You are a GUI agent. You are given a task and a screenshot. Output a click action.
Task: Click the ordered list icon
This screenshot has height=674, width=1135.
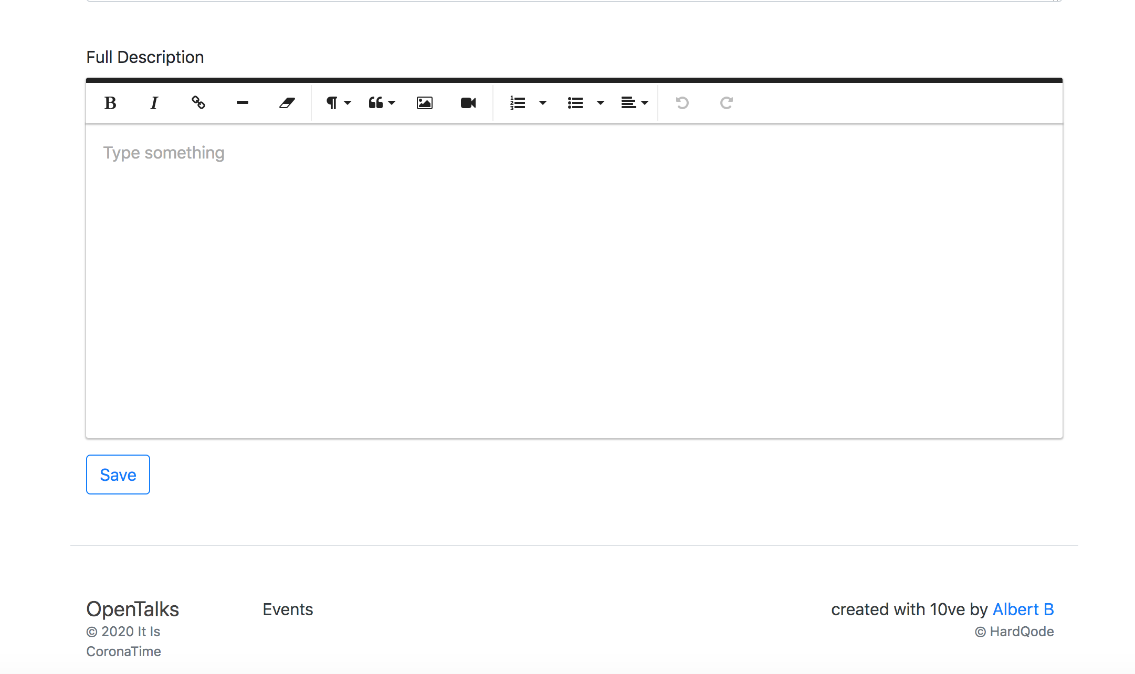(x=518, y=103)
